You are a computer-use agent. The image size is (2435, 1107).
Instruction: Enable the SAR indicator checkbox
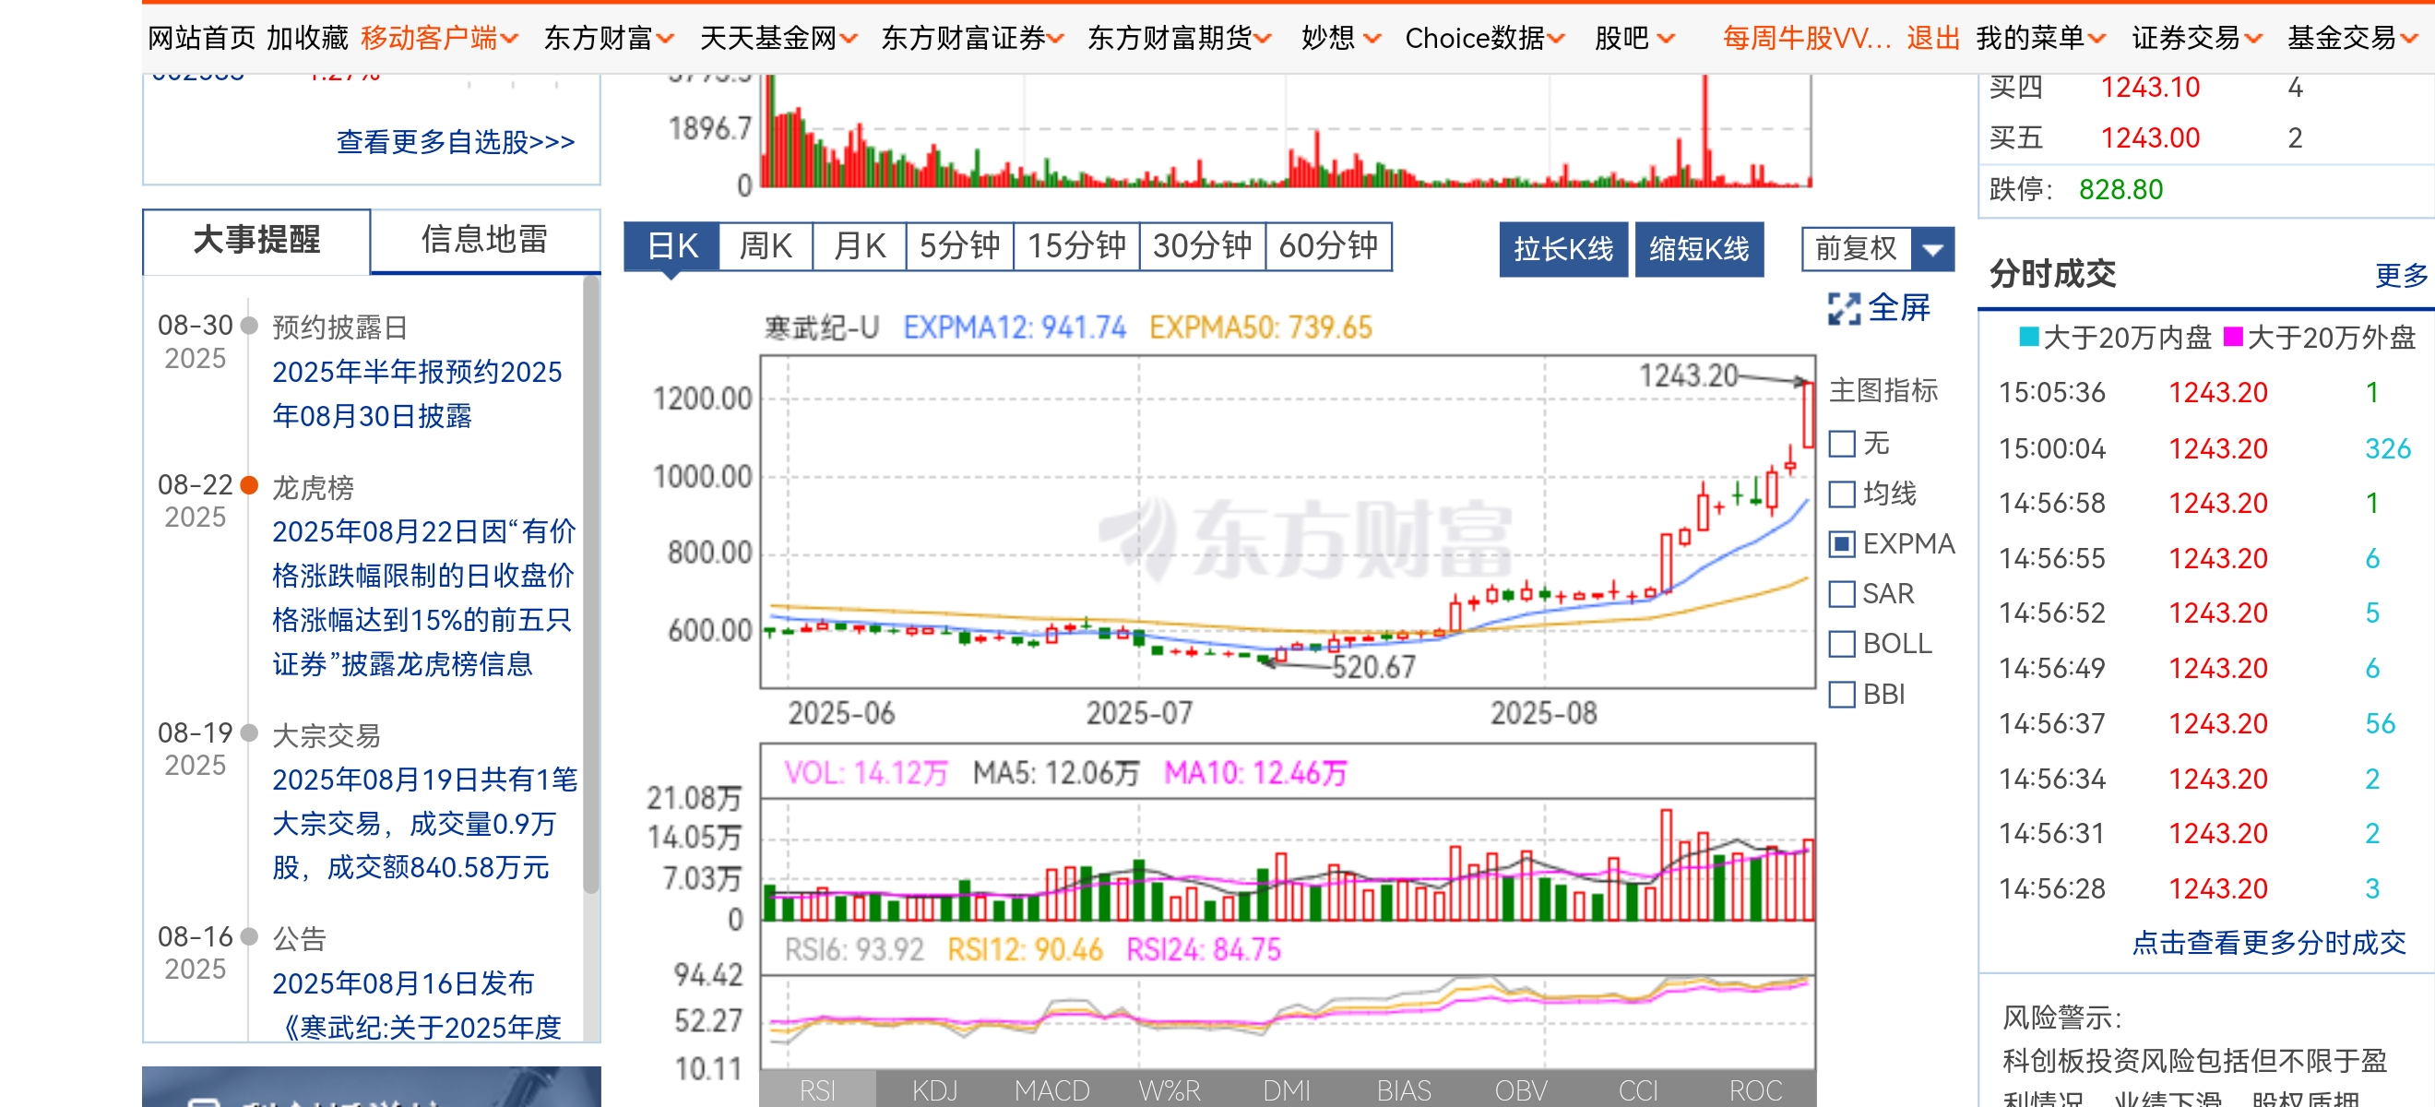click(1841, 594)
